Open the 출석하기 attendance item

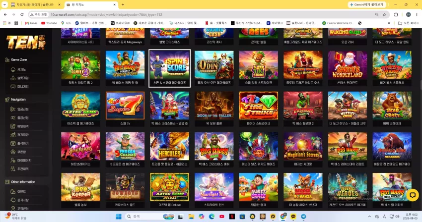pyautogui.click(x=23, y=144)
